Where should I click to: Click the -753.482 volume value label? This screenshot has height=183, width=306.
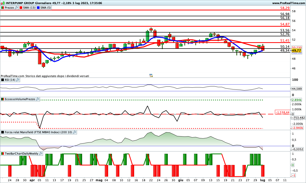pos(298,118)
